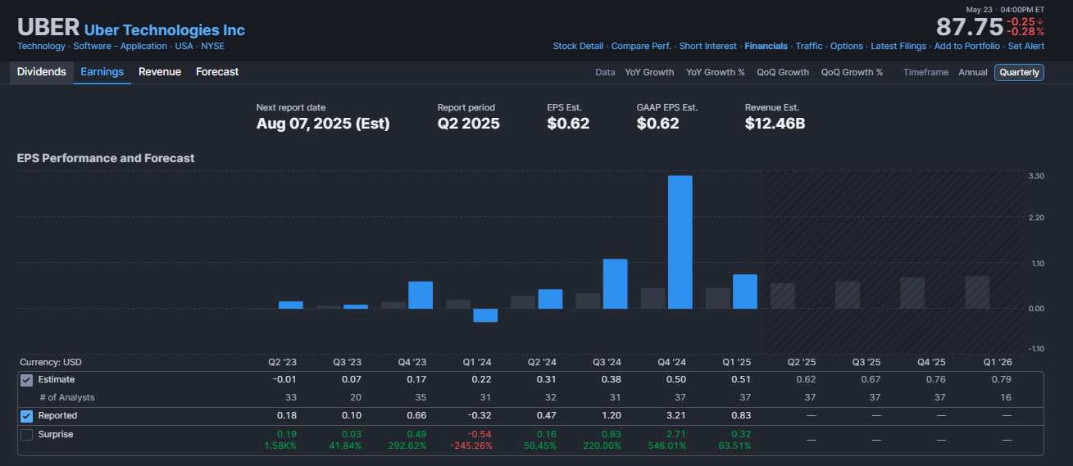Screen dimensions: 1073x466
Task: Toggle the Estimate checkbox
Action: point(26,379)
